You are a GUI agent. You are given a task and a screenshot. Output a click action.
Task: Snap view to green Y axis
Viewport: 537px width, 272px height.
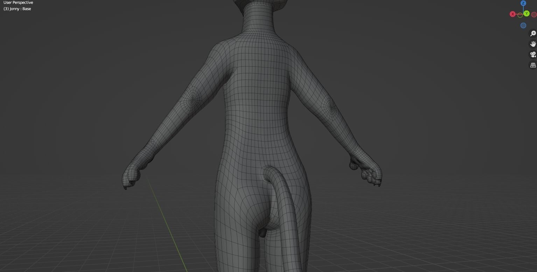coord(526,14)
